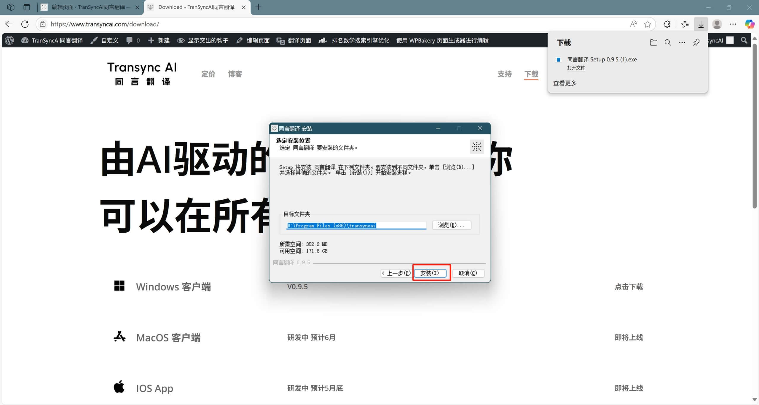Add page to favorites star icon
This screenshot has width=759, height=405.
point(647,24)
